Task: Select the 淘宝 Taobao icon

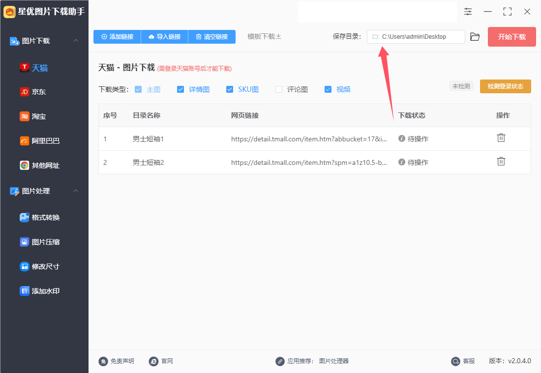Action: tap(25, 116)
